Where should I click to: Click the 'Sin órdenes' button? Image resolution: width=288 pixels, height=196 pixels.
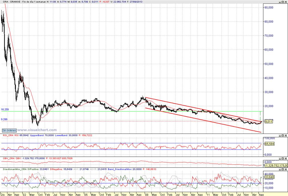pos(9,130)
